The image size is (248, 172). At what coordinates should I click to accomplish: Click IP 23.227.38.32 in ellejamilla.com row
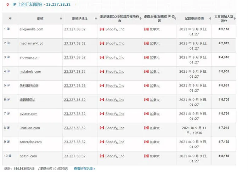75,29
